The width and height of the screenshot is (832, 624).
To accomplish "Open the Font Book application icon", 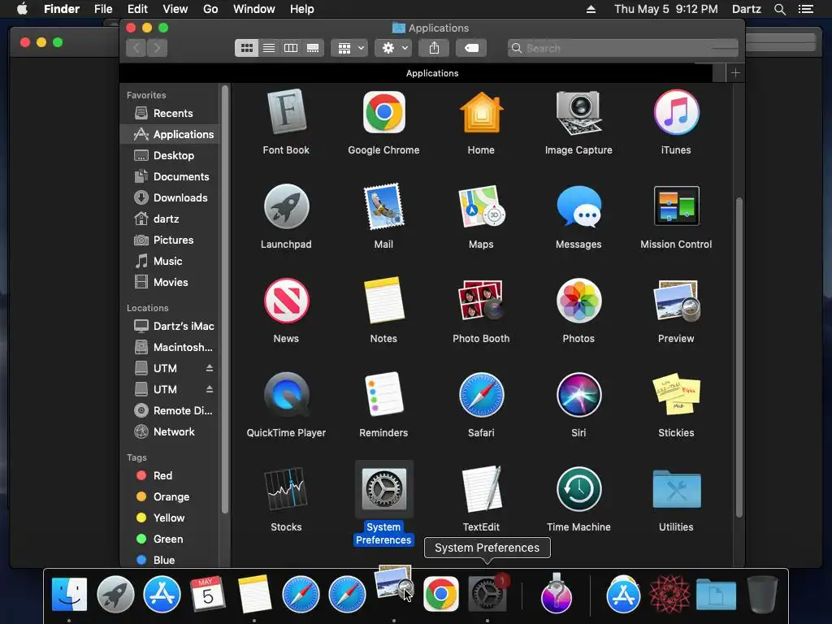I will coord(286,112).
